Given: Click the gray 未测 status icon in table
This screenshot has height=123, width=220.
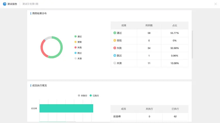Looking at the screenshot, I should coord(115,63).
